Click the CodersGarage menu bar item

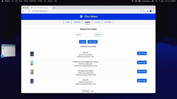coord(146,1)
